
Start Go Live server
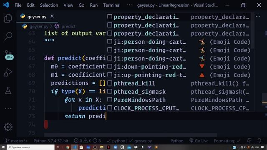click(x=199, y=141)
